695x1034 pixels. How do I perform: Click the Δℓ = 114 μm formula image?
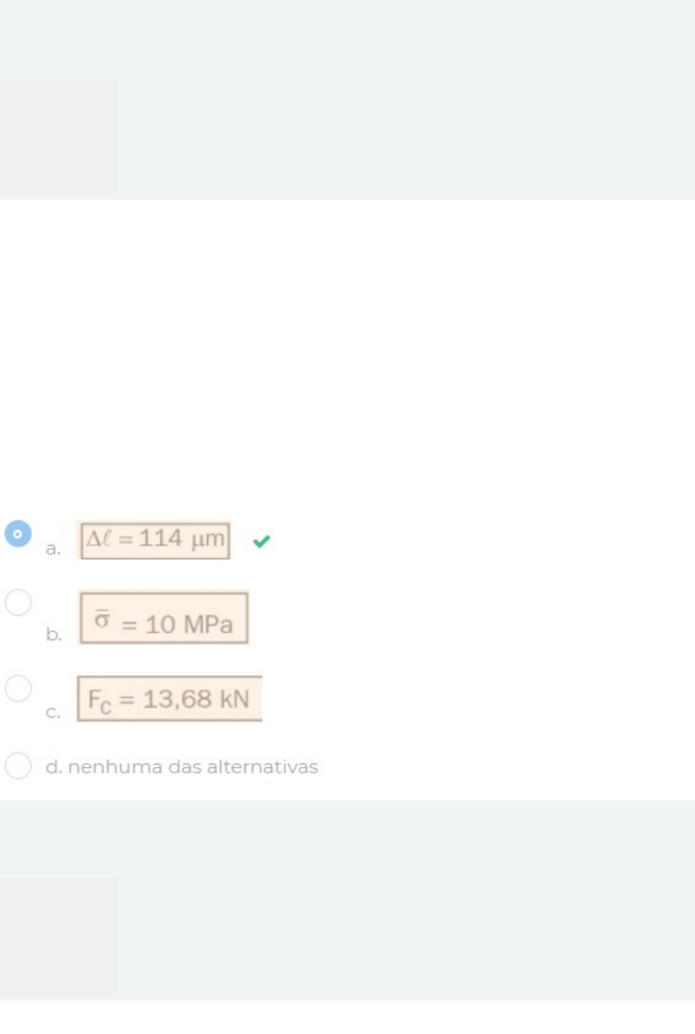pyautogui.click(x=154, y=540)
